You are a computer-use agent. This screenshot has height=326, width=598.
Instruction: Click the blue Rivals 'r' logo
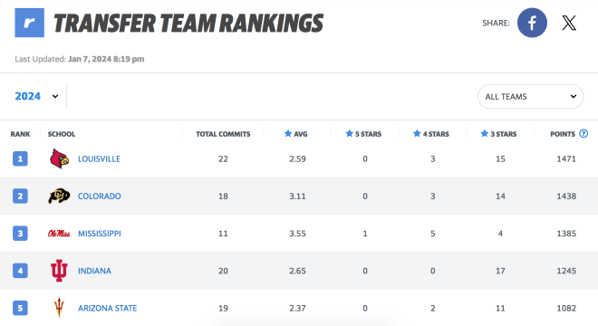click(29, 23)
